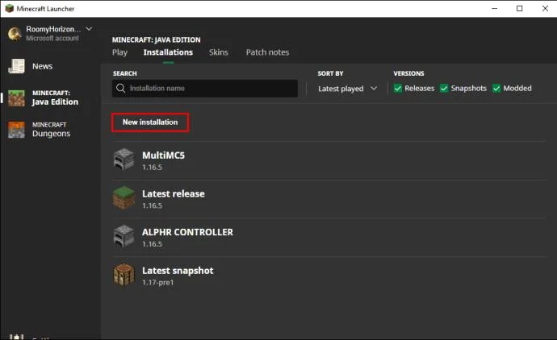Click the News newspaper icon

(x=16, y=66)
